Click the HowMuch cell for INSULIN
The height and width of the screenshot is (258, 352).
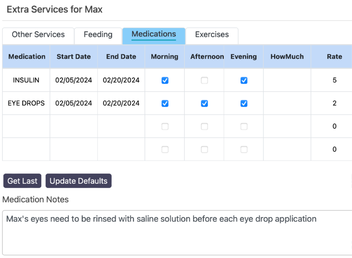coord(287,80)
